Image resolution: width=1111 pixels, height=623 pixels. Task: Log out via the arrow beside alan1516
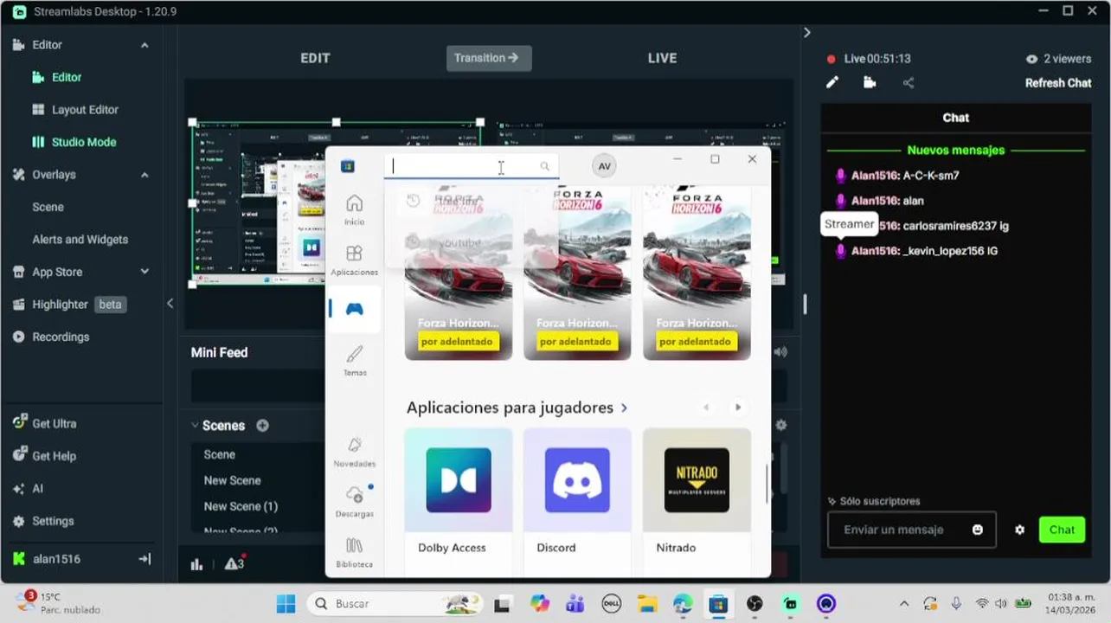point(144,559)
